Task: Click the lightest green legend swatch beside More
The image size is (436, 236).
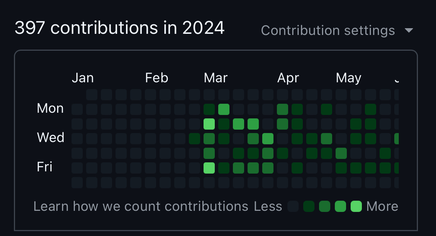Action: click(356, 206)
